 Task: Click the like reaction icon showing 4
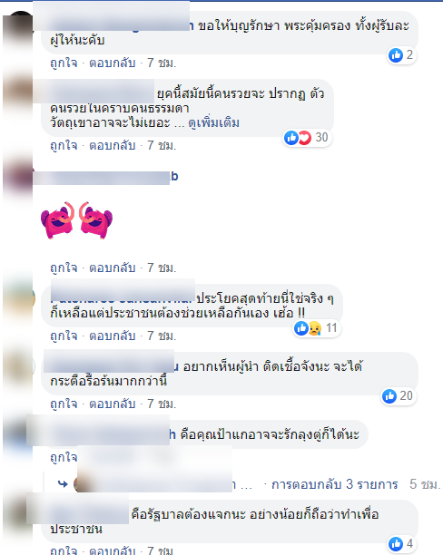coord(396,544)
